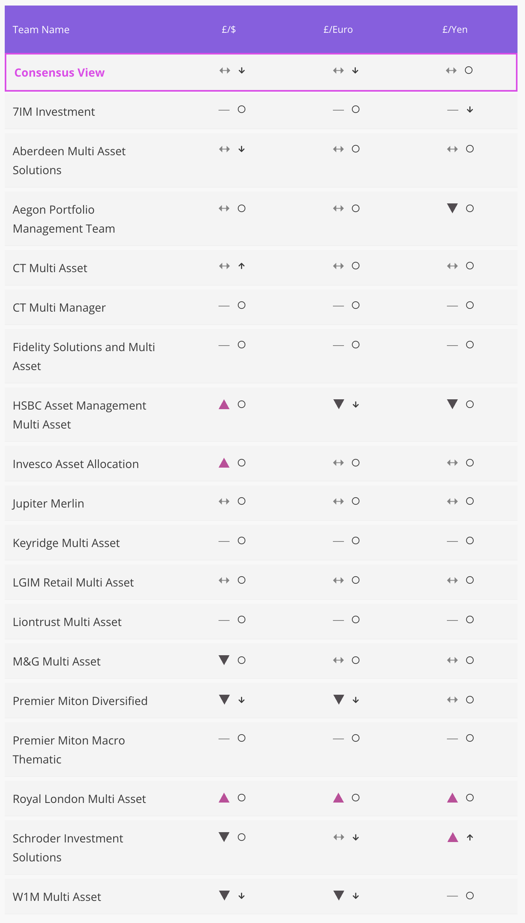Image resolution: width=525 pixels, height=923 pixels.
Task: Click M&G Multi Asset's down triangle under £/$
Action: (x=224, y=660)
